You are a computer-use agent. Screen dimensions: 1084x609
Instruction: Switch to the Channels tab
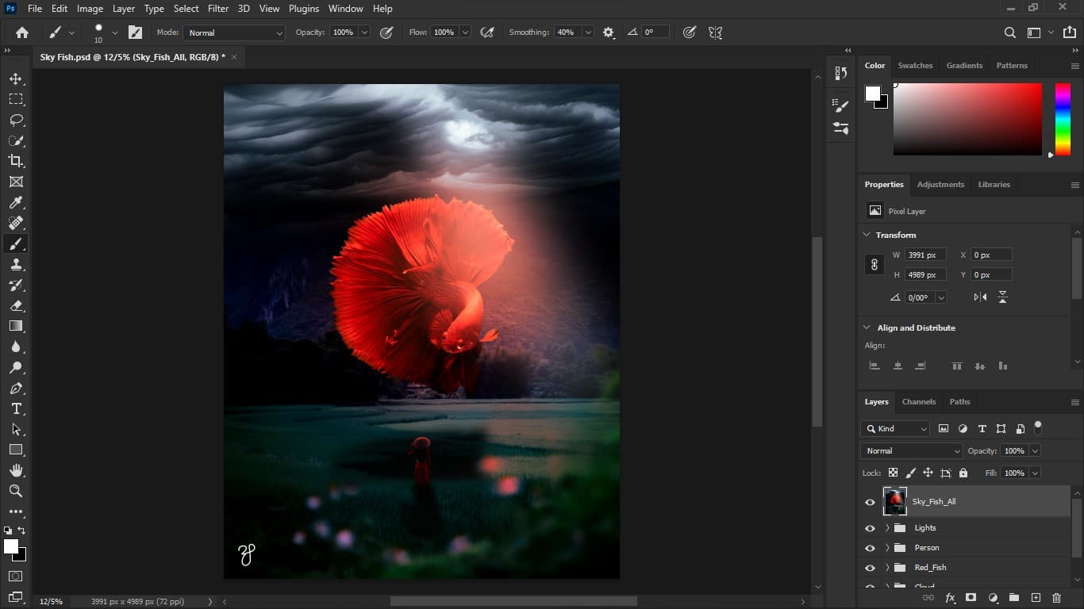point(918,402)
